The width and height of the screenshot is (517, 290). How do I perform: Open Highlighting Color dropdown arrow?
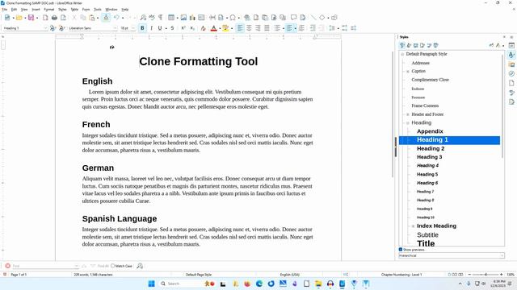click(232, 29)
